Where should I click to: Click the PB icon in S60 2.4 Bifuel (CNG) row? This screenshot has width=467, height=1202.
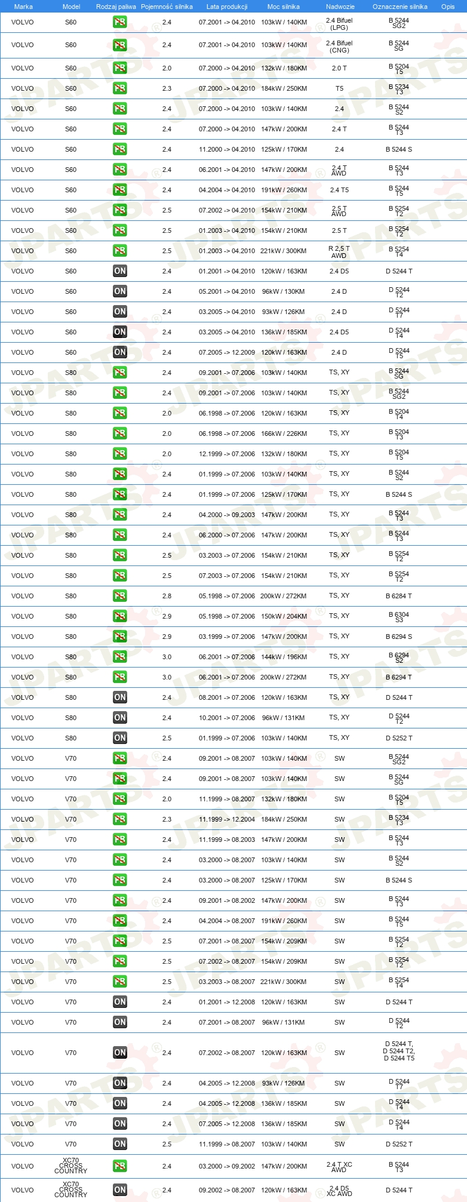(120, 45)
